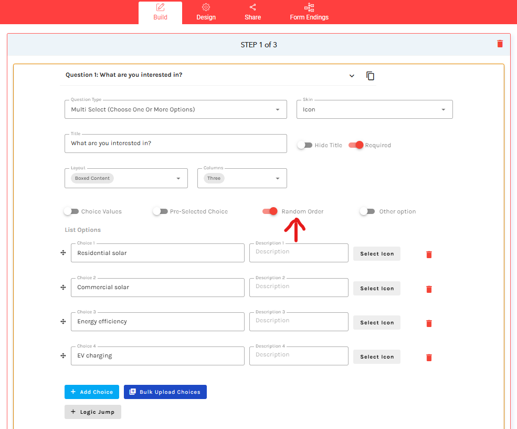Disable the Random Order switch
517x429 pixels.
(270, 211)
